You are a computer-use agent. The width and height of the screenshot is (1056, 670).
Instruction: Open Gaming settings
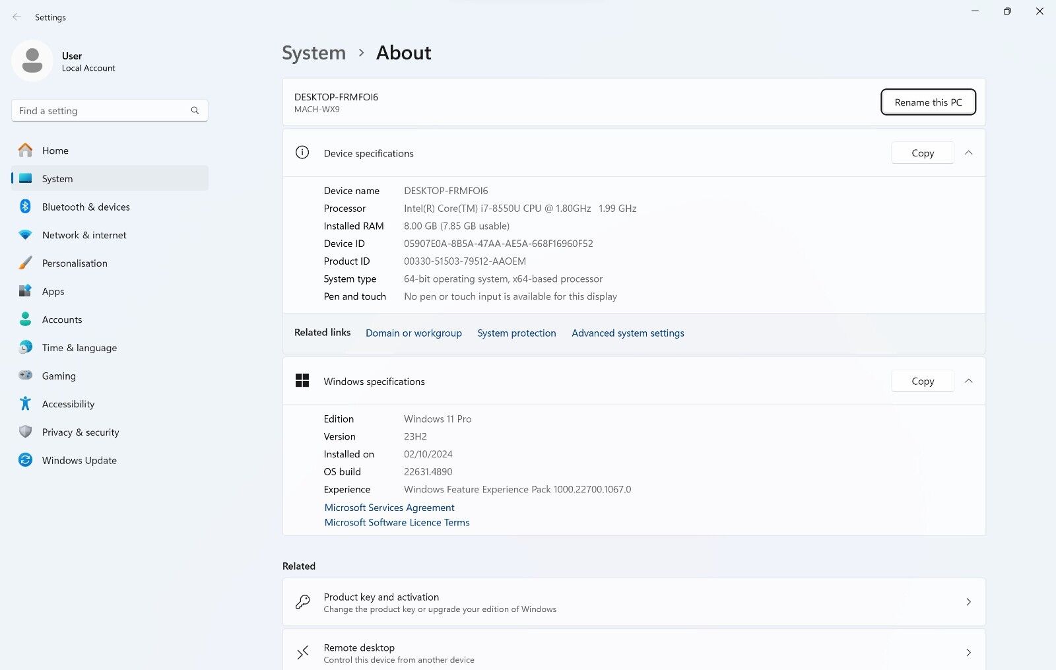[x=110, y=376]
